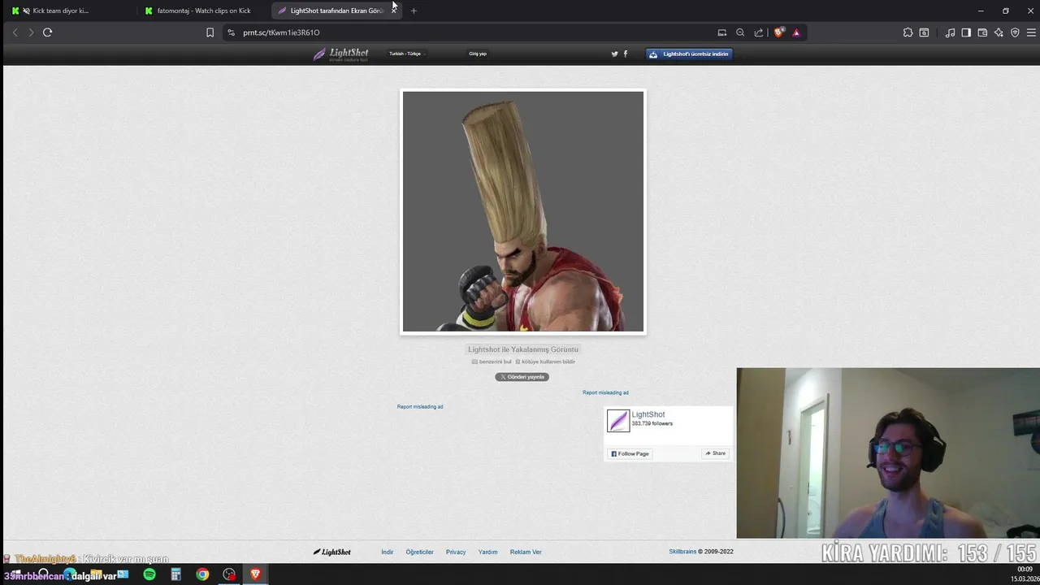Open site settings icon beside the URL
This screenshot has height=585, width=1040.
(231, 32)
